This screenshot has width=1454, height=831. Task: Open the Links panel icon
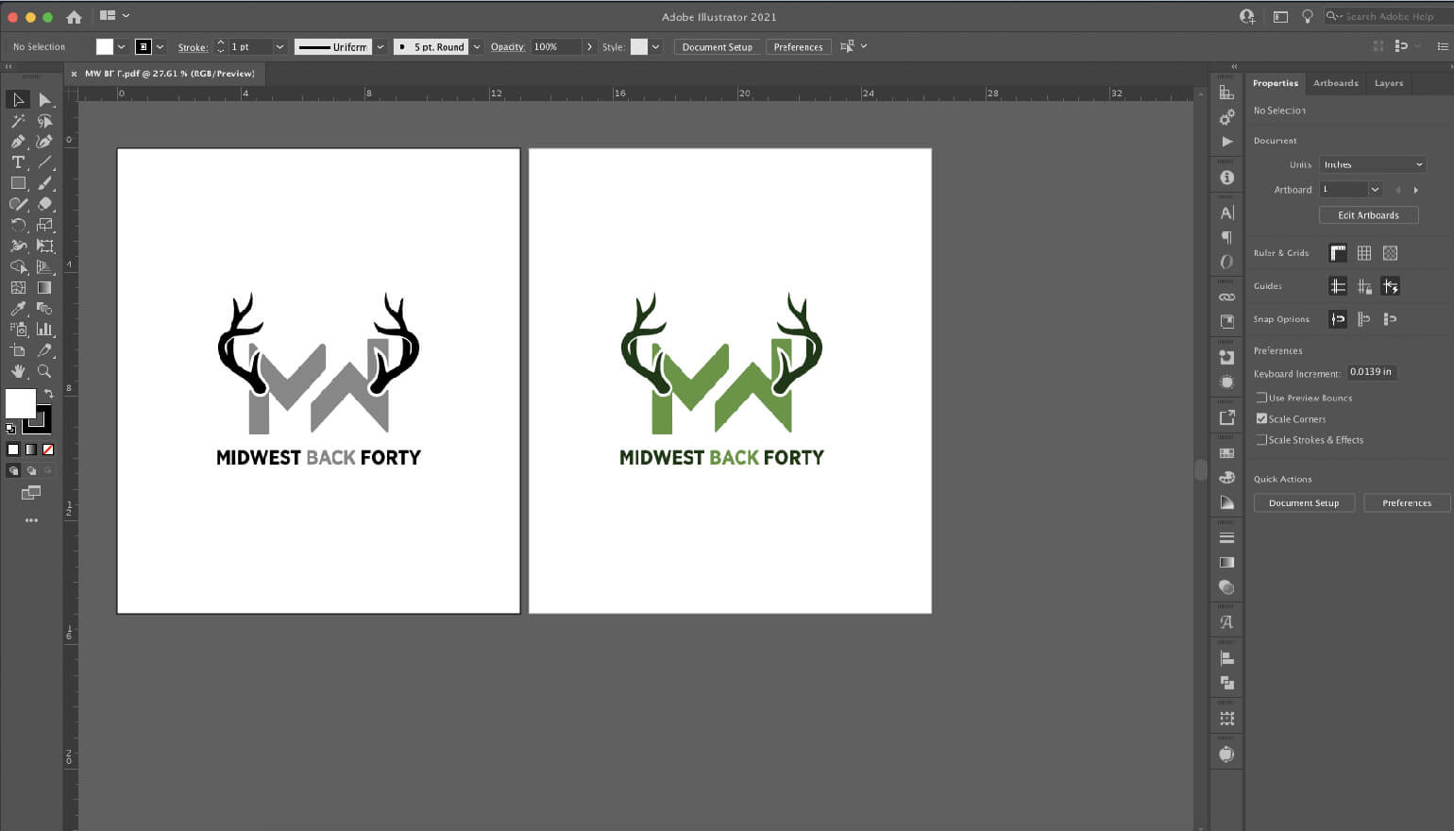(1226, 297)
